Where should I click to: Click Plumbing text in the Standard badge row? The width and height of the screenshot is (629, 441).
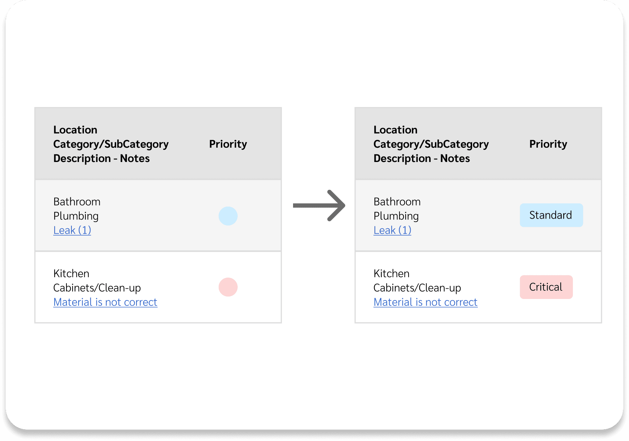coord(396,216)
